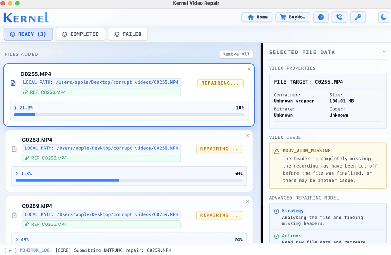Viewport: 391px width, 255px height.
Task: Expand the 1.8% progress chevron
Action: (17, 173)
